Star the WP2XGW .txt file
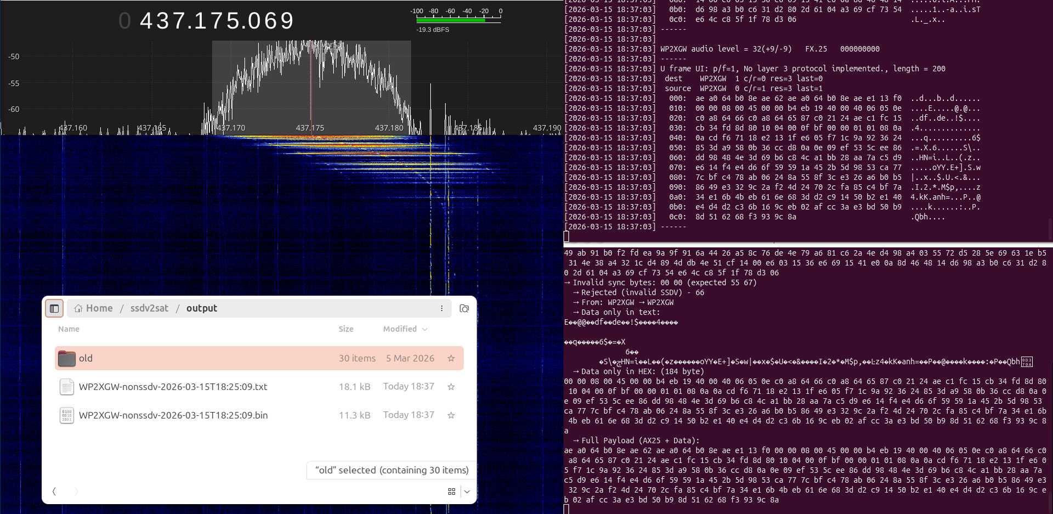This screenshot has width=1053, height=514. pos(451,387)
